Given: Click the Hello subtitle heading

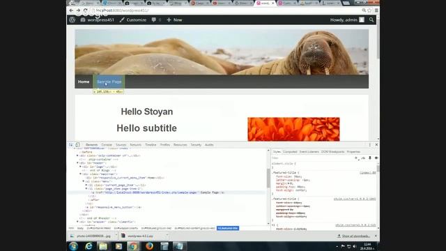Looking at the screenshot, I should tap(147, 128).
